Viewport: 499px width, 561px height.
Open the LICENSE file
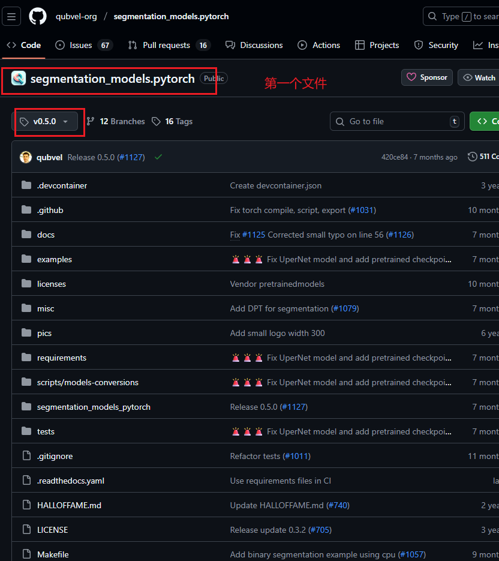click(53, 530)
